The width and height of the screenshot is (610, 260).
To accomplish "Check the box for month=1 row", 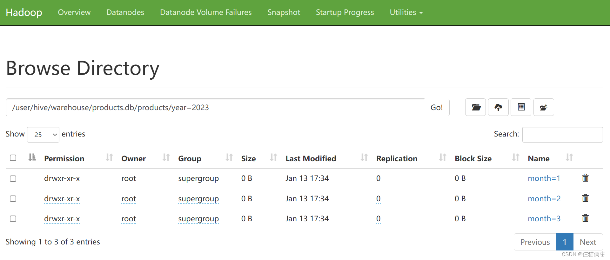I will click(13, 179).
